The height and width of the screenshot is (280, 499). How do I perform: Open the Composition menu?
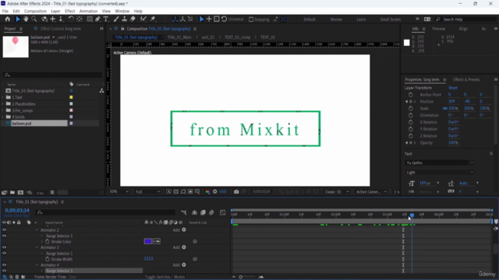[x=35, y=11]
